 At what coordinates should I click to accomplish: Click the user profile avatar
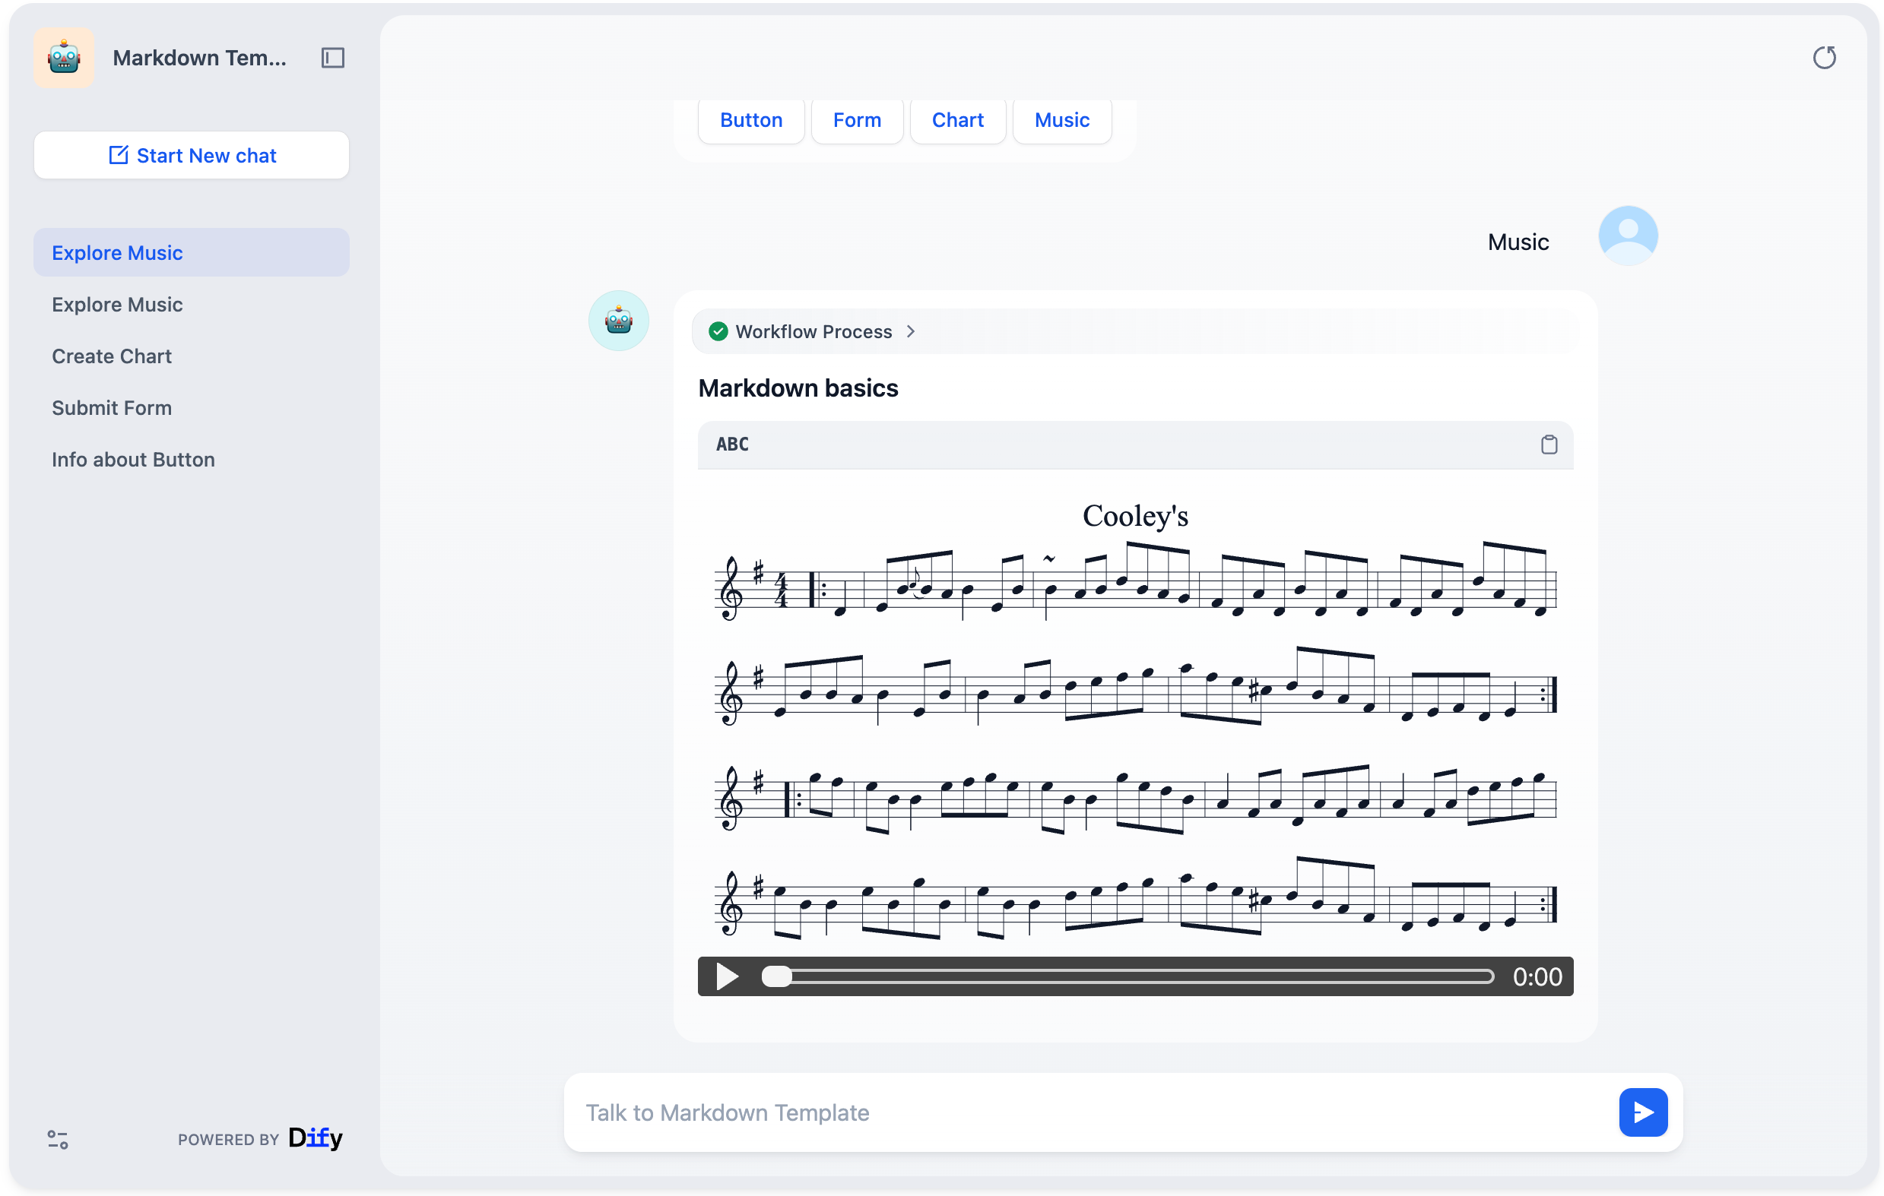tap(1627, 236)
